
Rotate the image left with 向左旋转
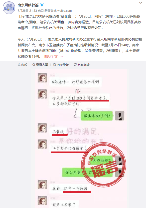(x=61, y=64)
